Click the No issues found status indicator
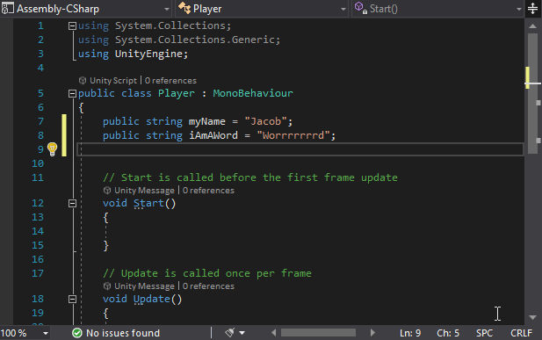542x340 pixels. [123, 333]
